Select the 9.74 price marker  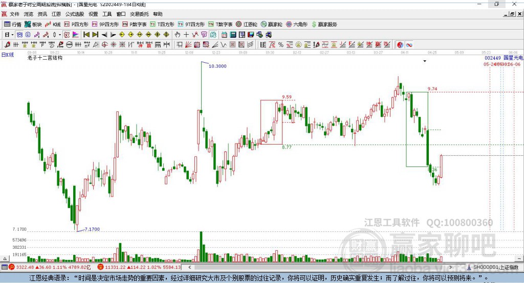point(432,89)
